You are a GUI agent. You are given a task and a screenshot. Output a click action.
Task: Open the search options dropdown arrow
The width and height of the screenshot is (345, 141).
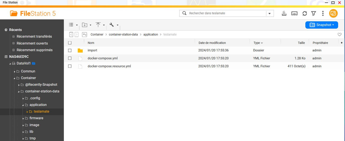click(270, 14)
